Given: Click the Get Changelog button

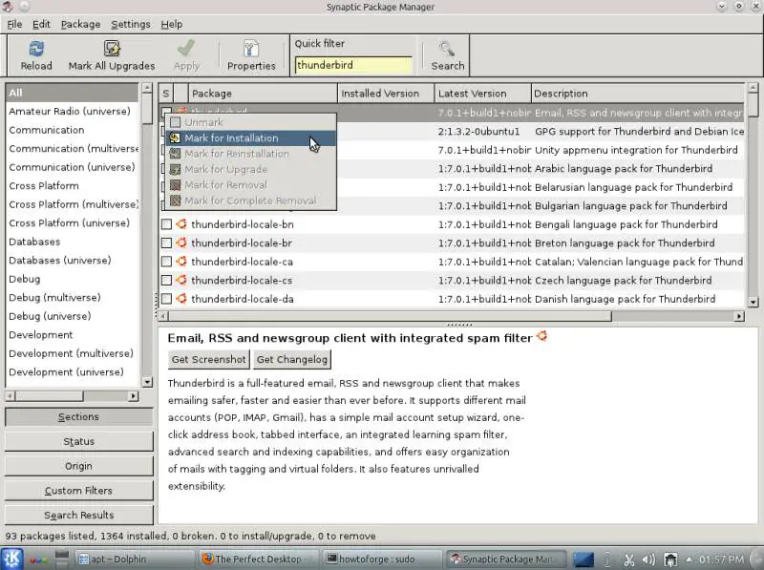Looking at the screenshot, I should [x=292, y=360].
